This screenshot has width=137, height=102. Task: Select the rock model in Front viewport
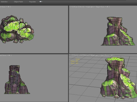[118, 31]
